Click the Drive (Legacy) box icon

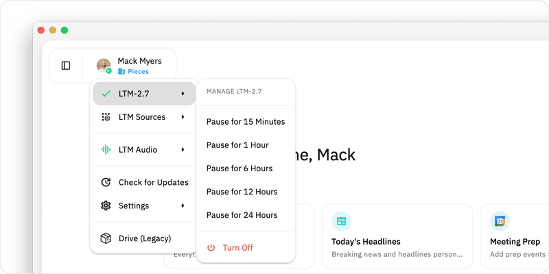106,238
